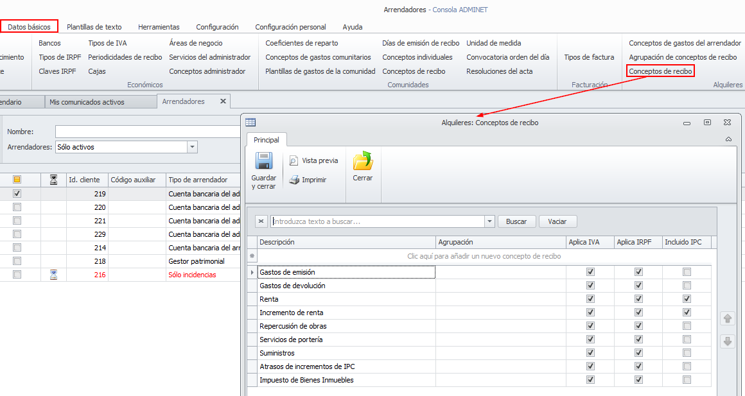745x396 pixels.
Task: Click the Vista previa icon
Action: click(x=294, y=160)
